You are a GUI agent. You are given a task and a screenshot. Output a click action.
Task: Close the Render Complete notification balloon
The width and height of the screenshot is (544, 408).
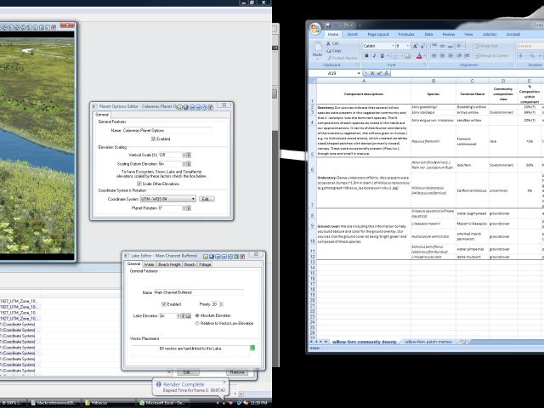coord(224,382)
